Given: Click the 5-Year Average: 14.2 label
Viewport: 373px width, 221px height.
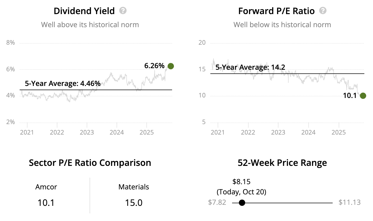Looking at the screenshot, I should pos(250,67).
